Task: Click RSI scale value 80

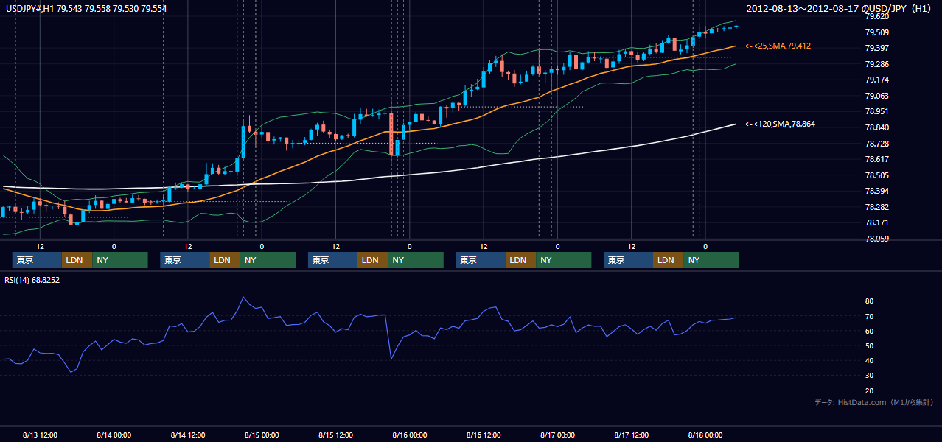Action: pos(870,301)
